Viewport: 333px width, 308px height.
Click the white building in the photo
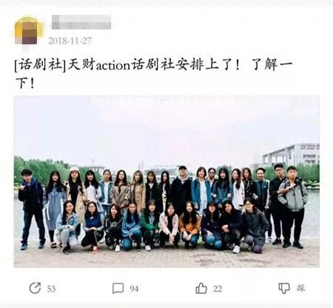pyautogui.click(x=291, y=155)
